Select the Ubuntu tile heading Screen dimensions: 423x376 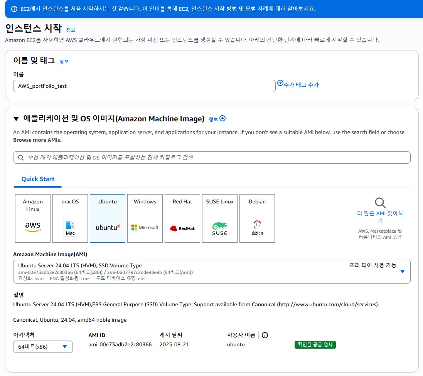click(108, 201)
